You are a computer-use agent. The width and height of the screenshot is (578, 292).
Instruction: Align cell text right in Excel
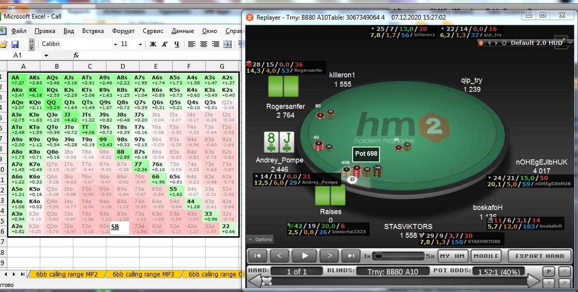coord(215,44)
